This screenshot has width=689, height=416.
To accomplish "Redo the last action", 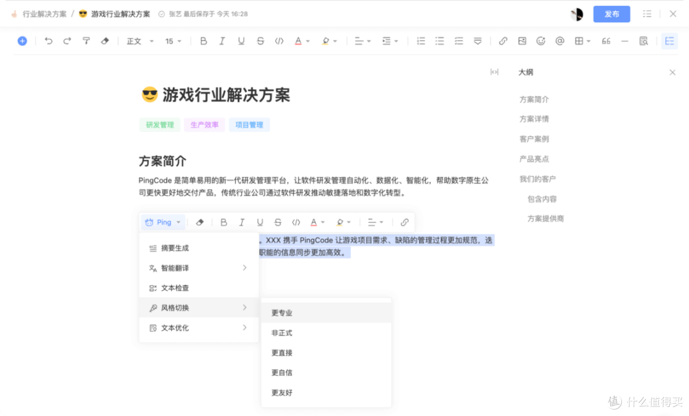I will (x=67, y=41).
